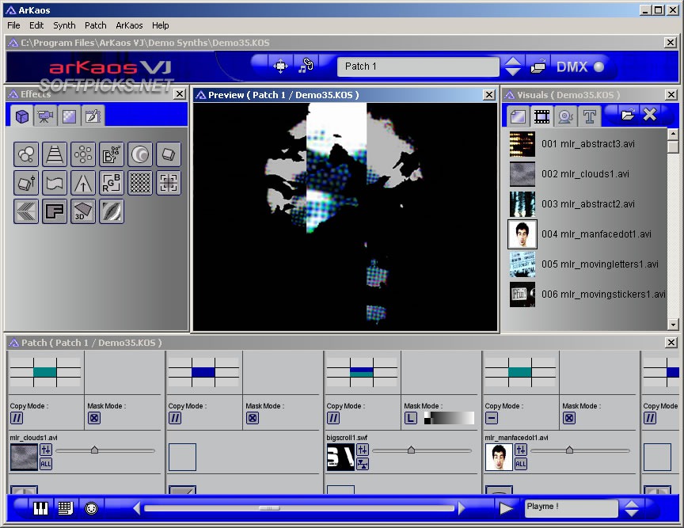The height and width of the screenshot is (528, 684).
Task: Select the bubbles effect in the Effects panel
Action: pyautogui.click(x=26, y=154)
